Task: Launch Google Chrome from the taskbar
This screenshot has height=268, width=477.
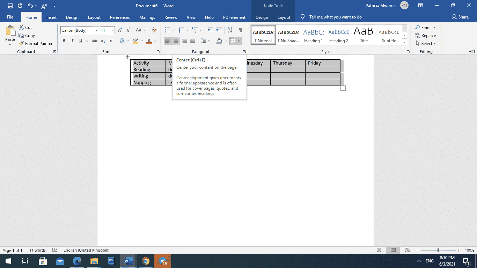Action: pyautogui.click(x=146, y=261)
